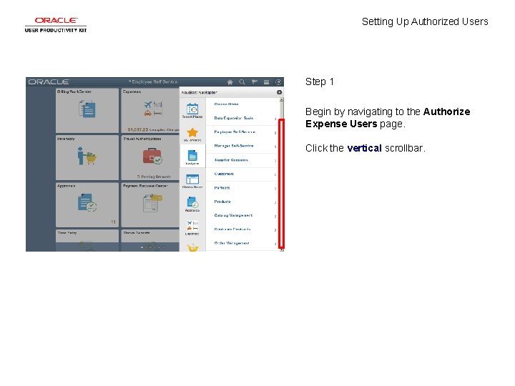Viewport: 515px width, 386px height.
Task: Expand Catalog Management chevron
Action: coord(275,216)
